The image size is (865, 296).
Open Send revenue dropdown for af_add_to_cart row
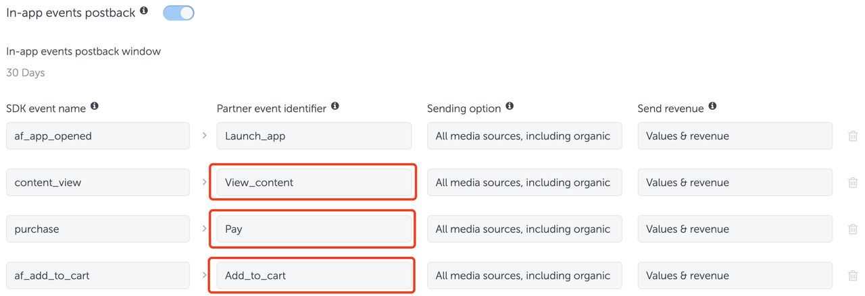pos(735,275)
